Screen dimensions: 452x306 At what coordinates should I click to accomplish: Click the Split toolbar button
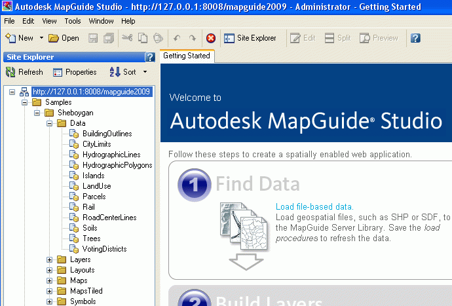[x=337, y=38]
